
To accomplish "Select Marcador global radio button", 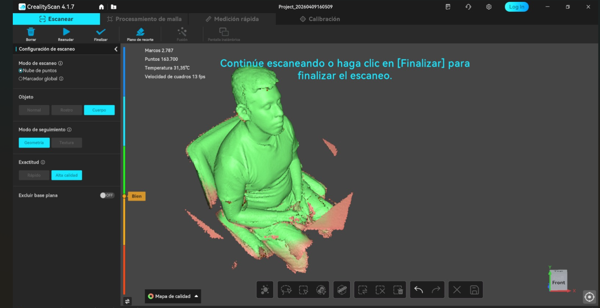I will coord(20,79).
